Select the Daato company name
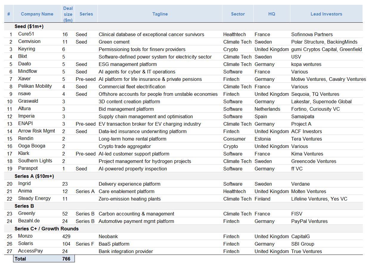367x268 pixels. [x=24, y=64]
